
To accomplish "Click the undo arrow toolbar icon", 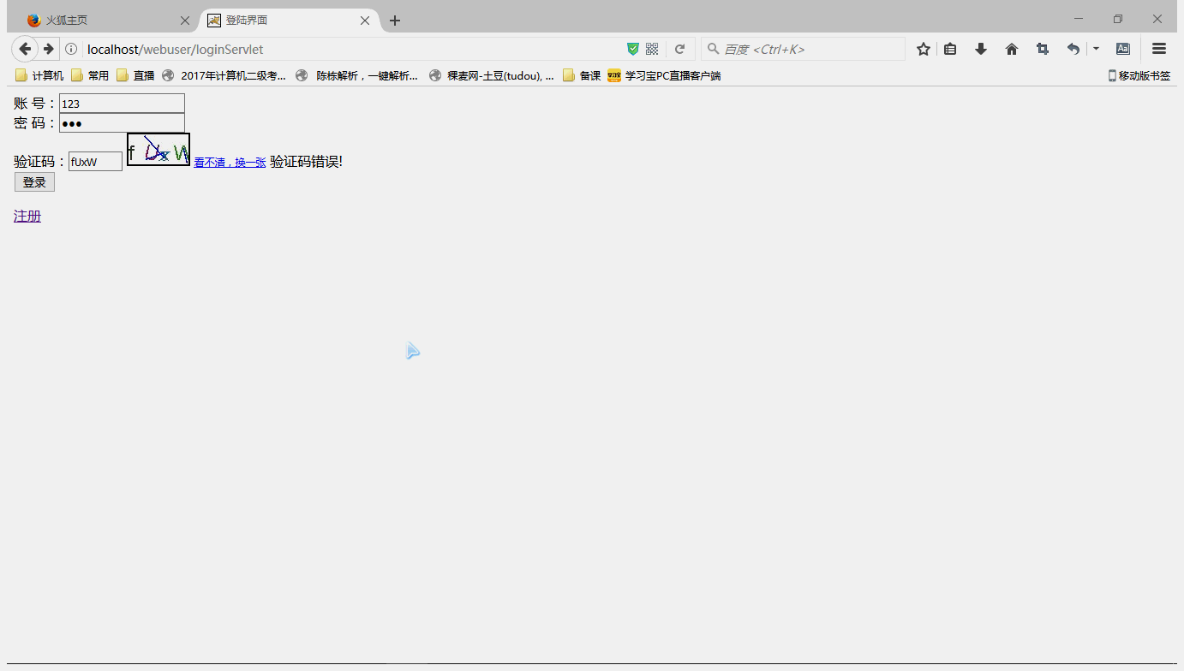I will coord(1073,49).
